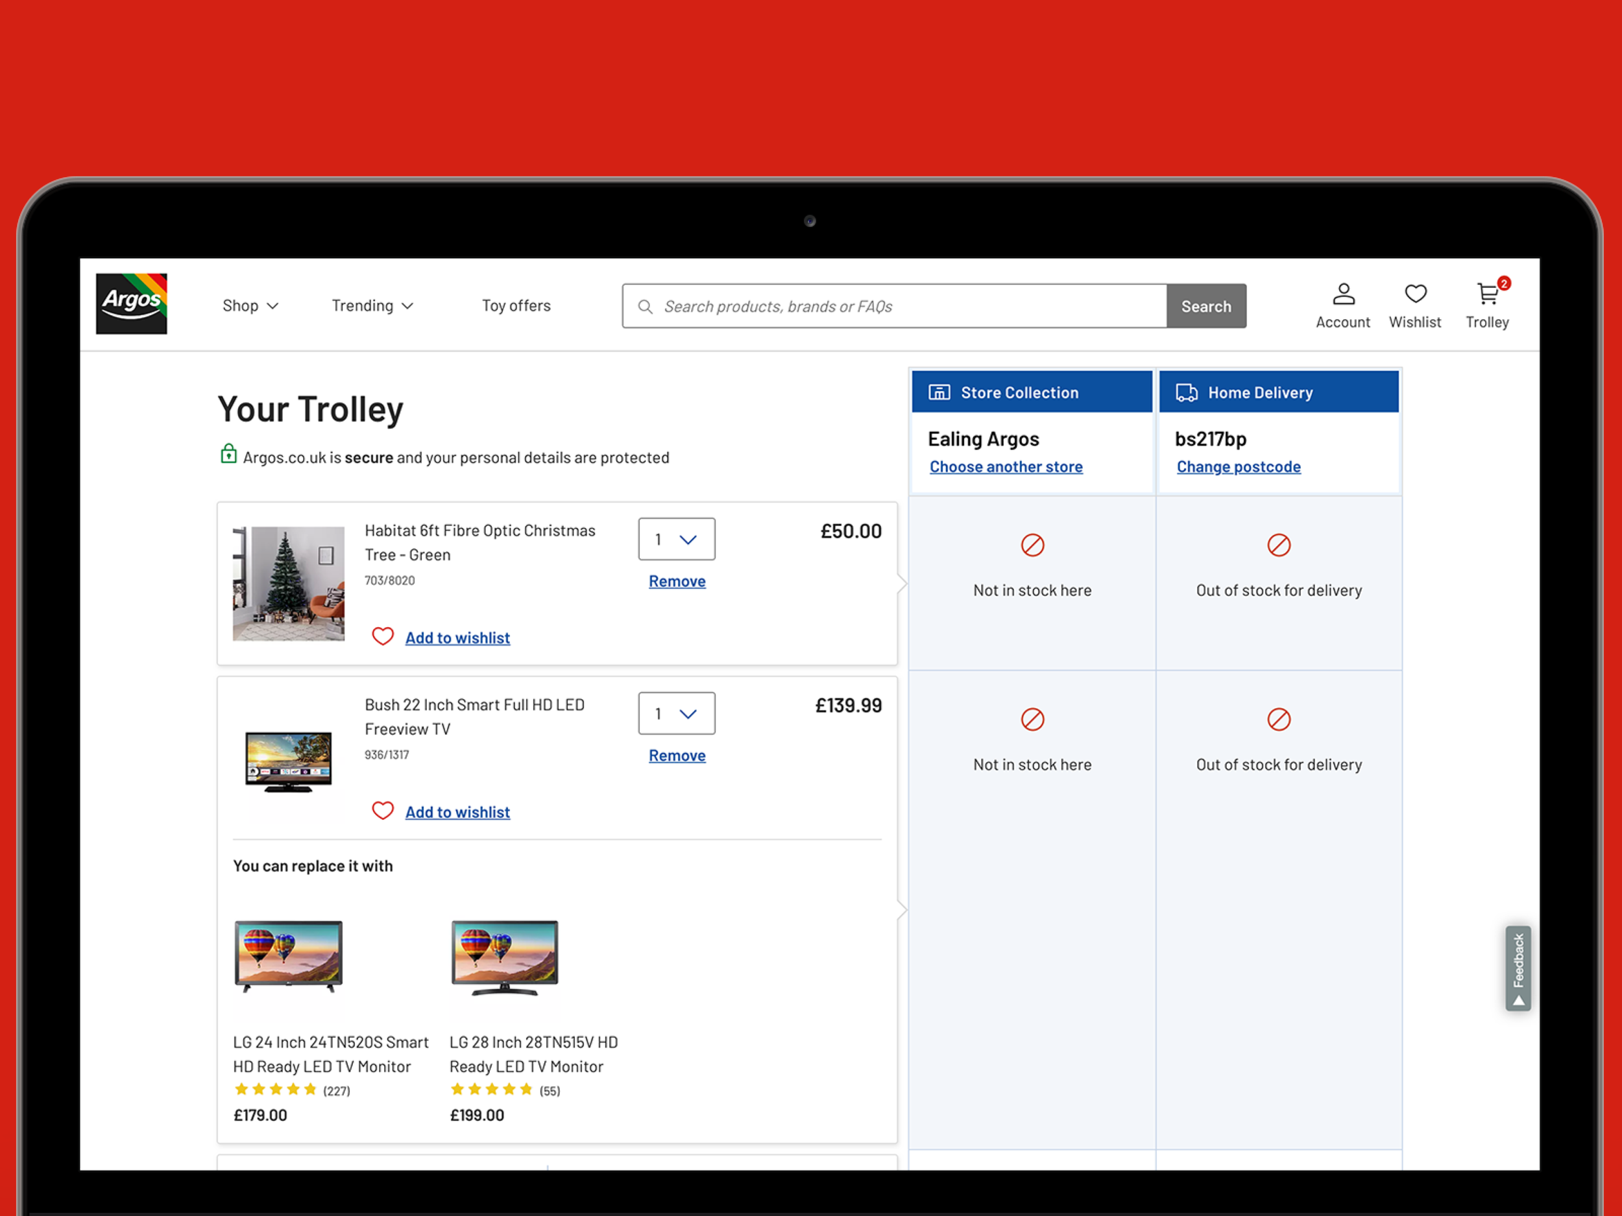Open LG 24 Inch 24TN520S product title
The image size is (1622, 1216).
coord(331,1054)
